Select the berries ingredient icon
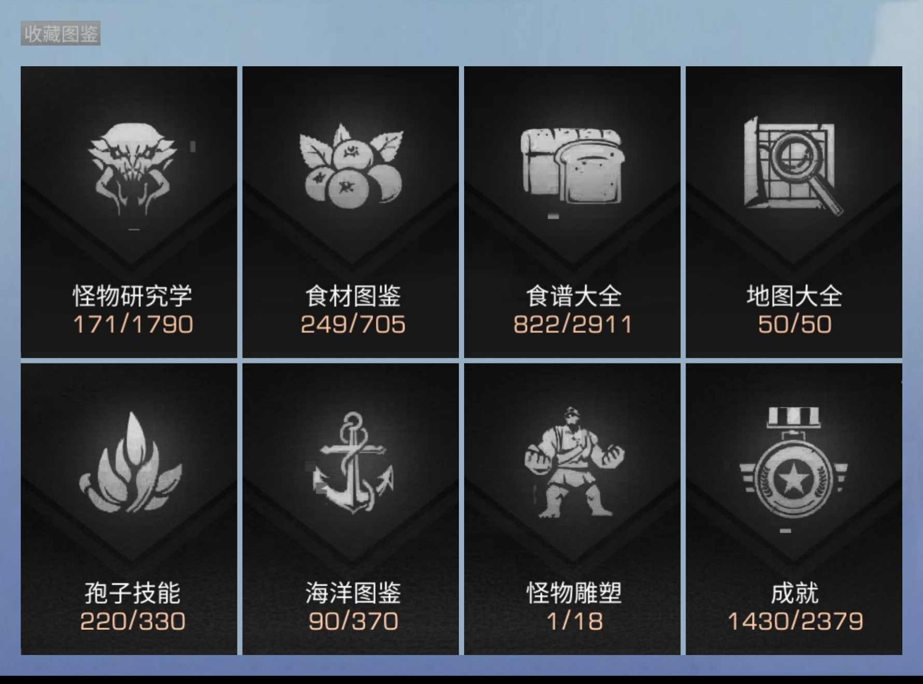The image size is (923, 684). [x=351, y=165]
